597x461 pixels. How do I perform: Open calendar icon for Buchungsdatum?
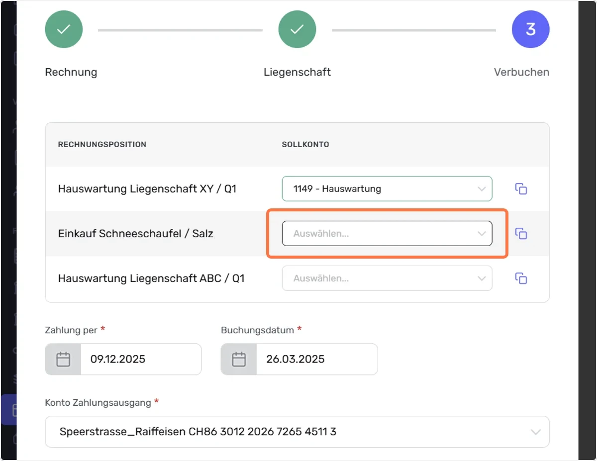pos(239,359)
